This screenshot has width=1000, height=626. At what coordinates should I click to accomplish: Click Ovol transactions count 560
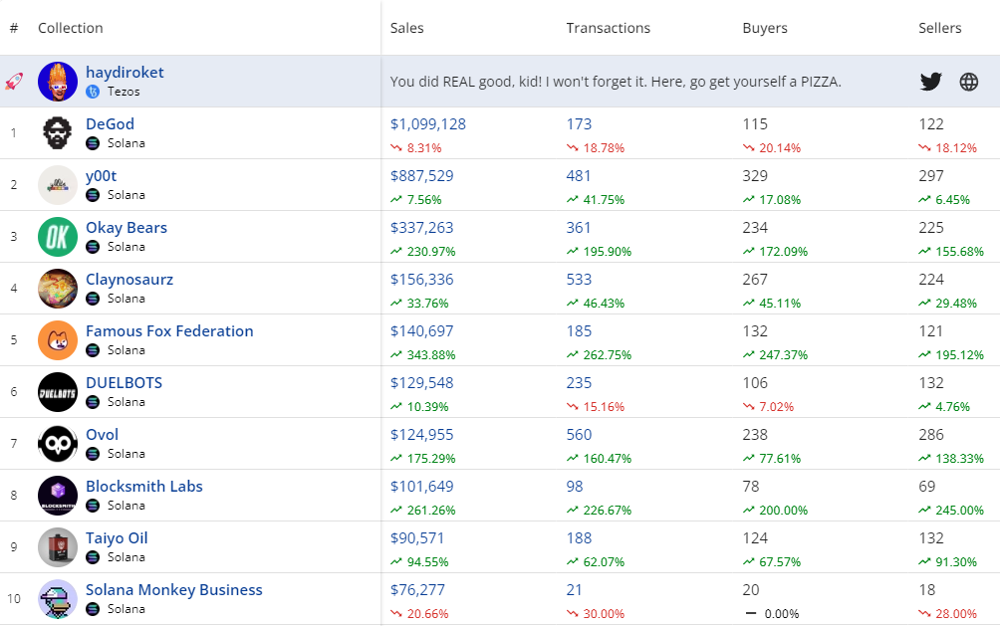579,435
